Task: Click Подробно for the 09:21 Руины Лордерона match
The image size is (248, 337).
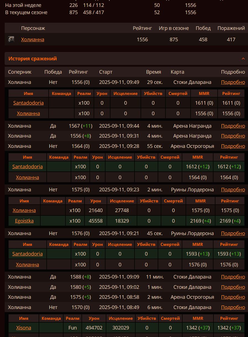Action: [233, 233]
